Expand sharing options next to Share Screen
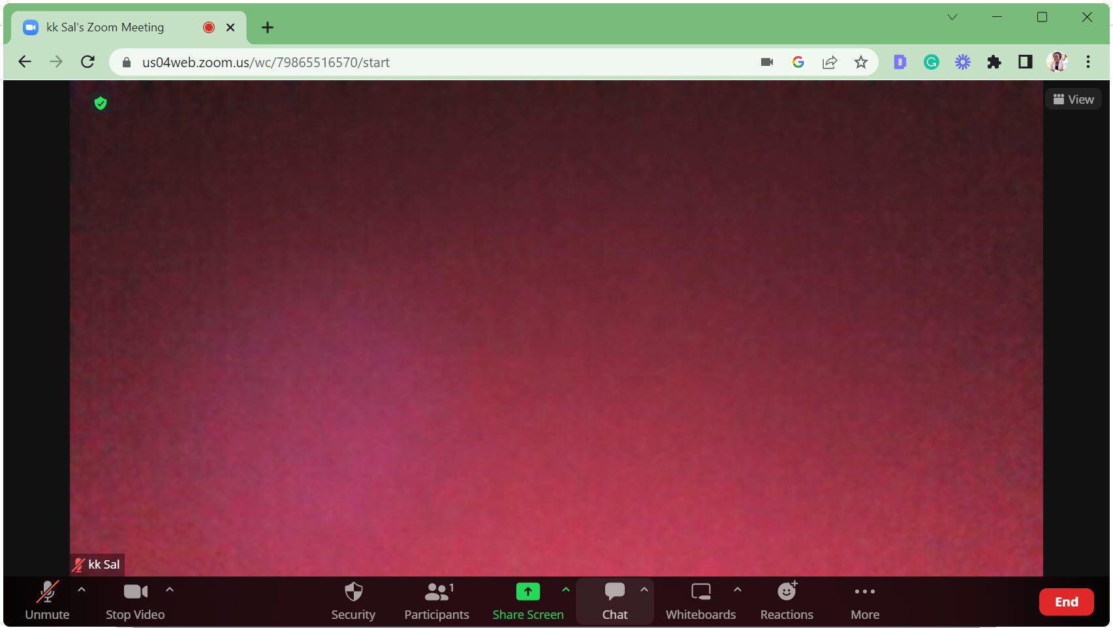Image resolution: width=1113 pixels, height=628 pixels. point(565,590)
